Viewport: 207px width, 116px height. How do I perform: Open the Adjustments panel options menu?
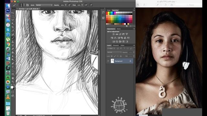pyautogui.click(x=134, y=29)
